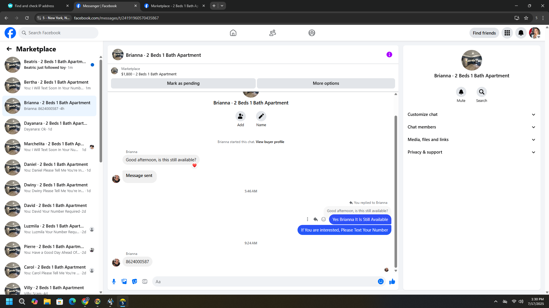Click the browser address bar URL
549x308 pixels.
tap(116, 18)
